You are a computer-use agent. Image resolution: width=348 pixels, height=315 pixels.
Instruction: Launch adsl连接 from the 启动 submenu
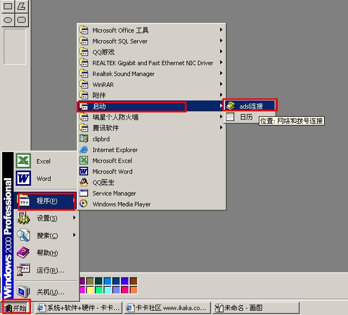pyautogui.click(x=250, y=106)
